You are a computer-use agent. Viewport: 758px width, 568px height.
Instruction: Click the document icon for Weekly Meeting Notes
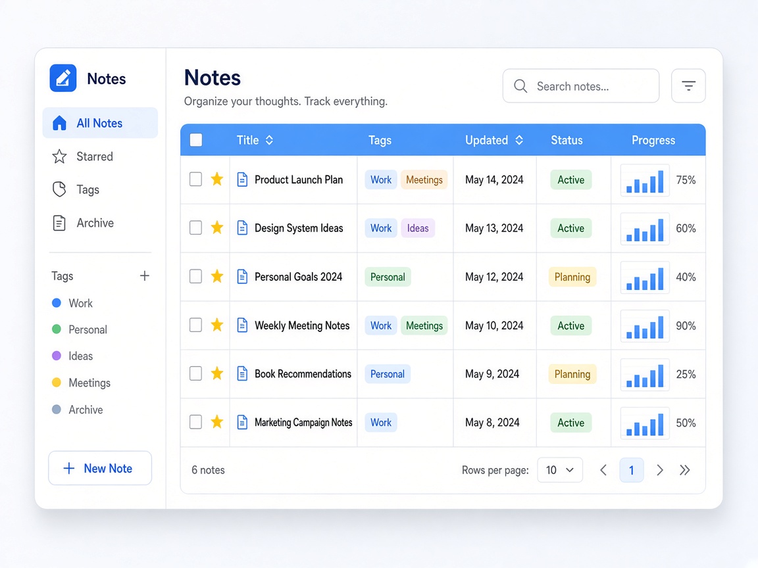[242, 325]
